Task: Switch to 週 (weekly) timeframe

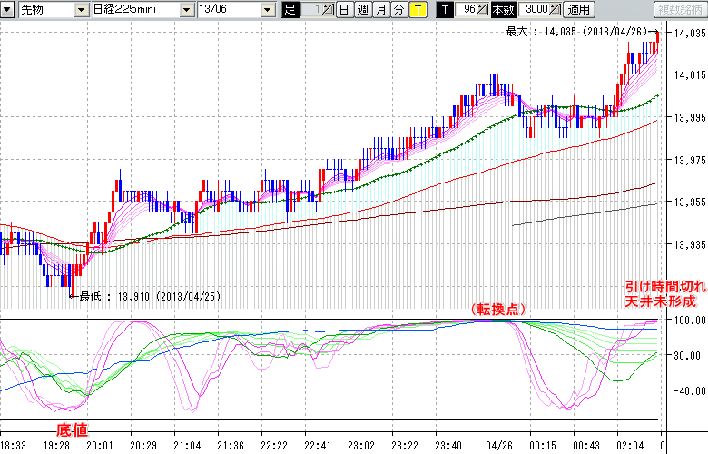Action: click(362, 10)
